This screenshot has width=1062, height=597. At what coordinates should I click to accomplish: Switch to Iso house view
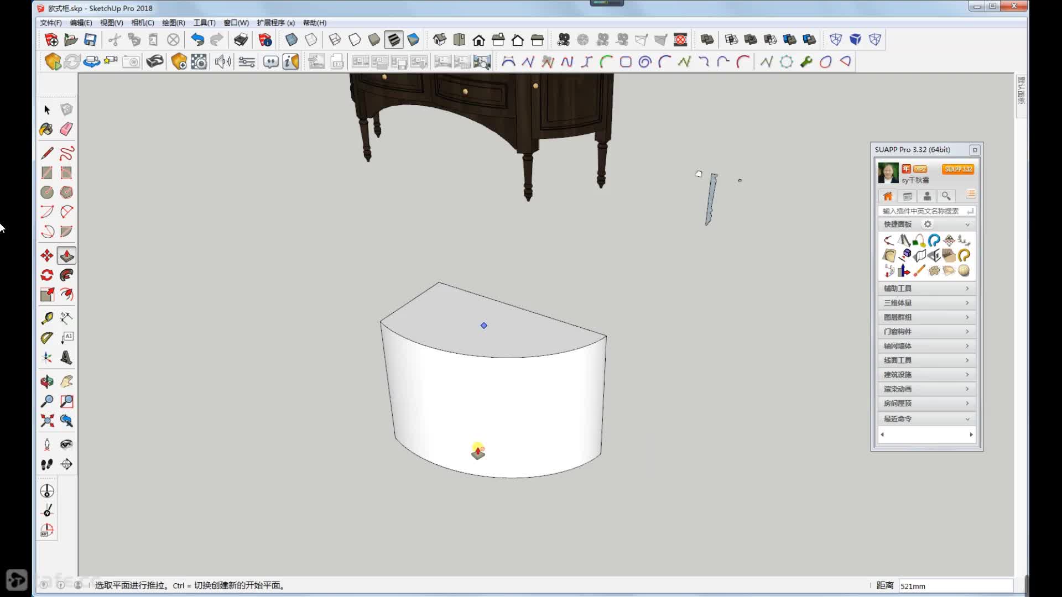(x=440, y=39)
